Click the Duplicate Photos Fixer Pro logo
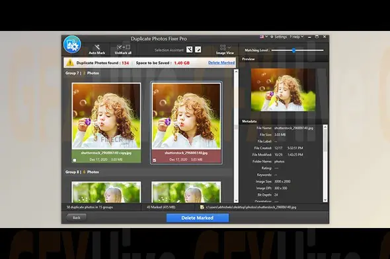This screenshot has height=259, width=390. pos(72,45)
